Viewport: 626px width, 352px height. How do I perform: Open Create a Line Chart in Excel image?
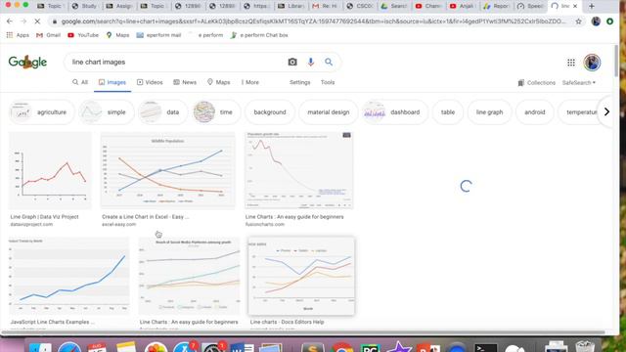167,170
